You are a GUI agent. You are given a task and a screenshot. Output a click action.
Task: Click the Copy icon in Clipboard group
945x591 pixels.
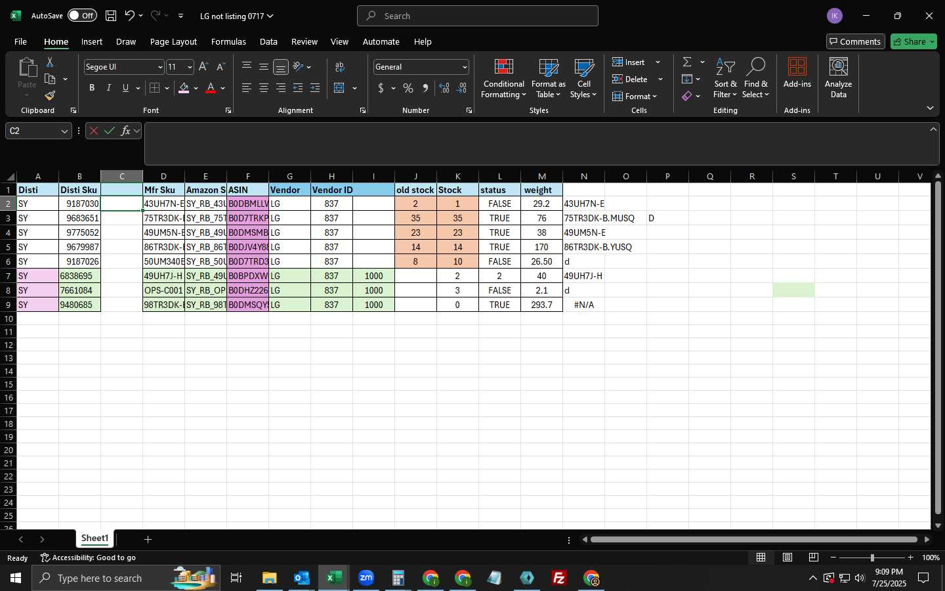50,79
